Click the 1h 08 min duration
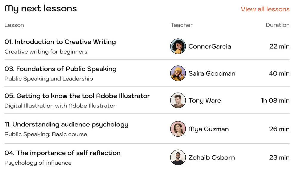Viewport: 295px width, 175px height. coord(275,101)
